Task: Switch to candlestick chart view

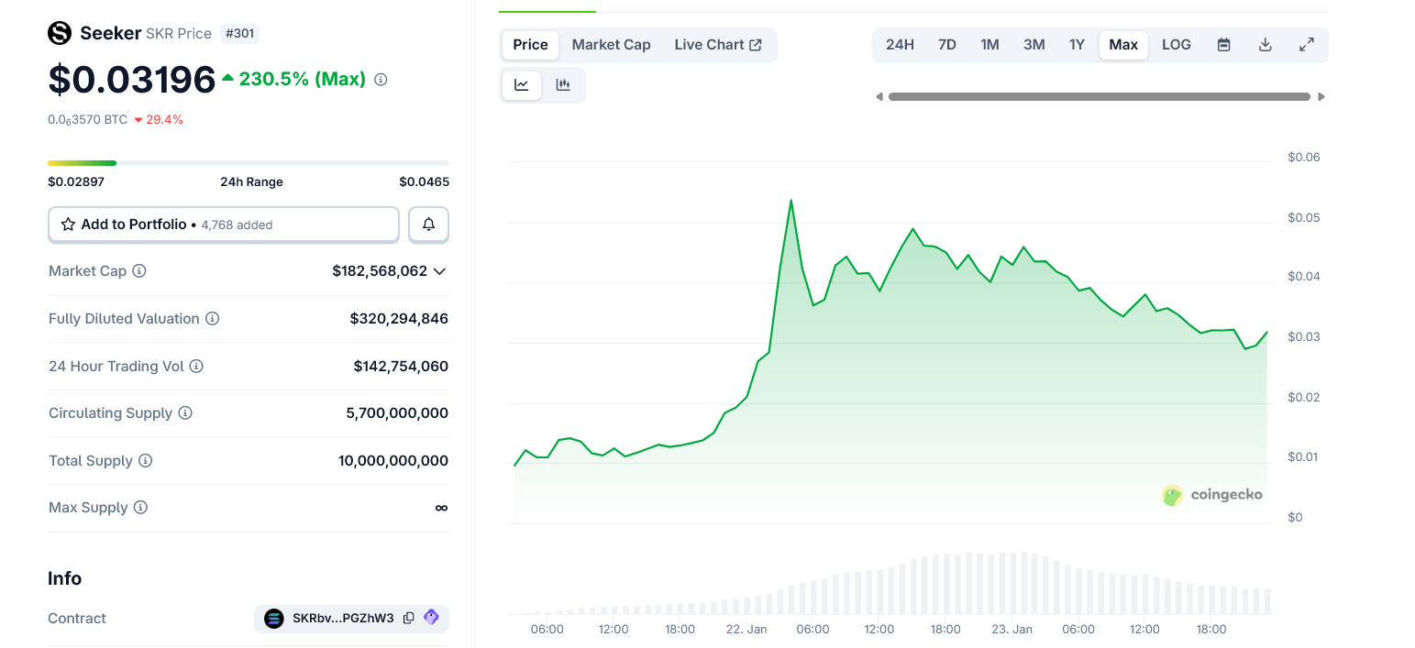Action: (563, 84)
